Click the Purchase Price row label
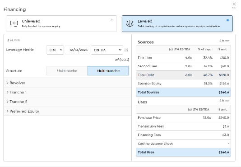Screen dimensions: 241x167 point(149,118)
